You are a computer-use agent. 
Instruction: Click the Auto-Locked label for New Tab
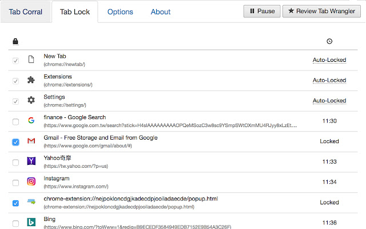(329, 60)
